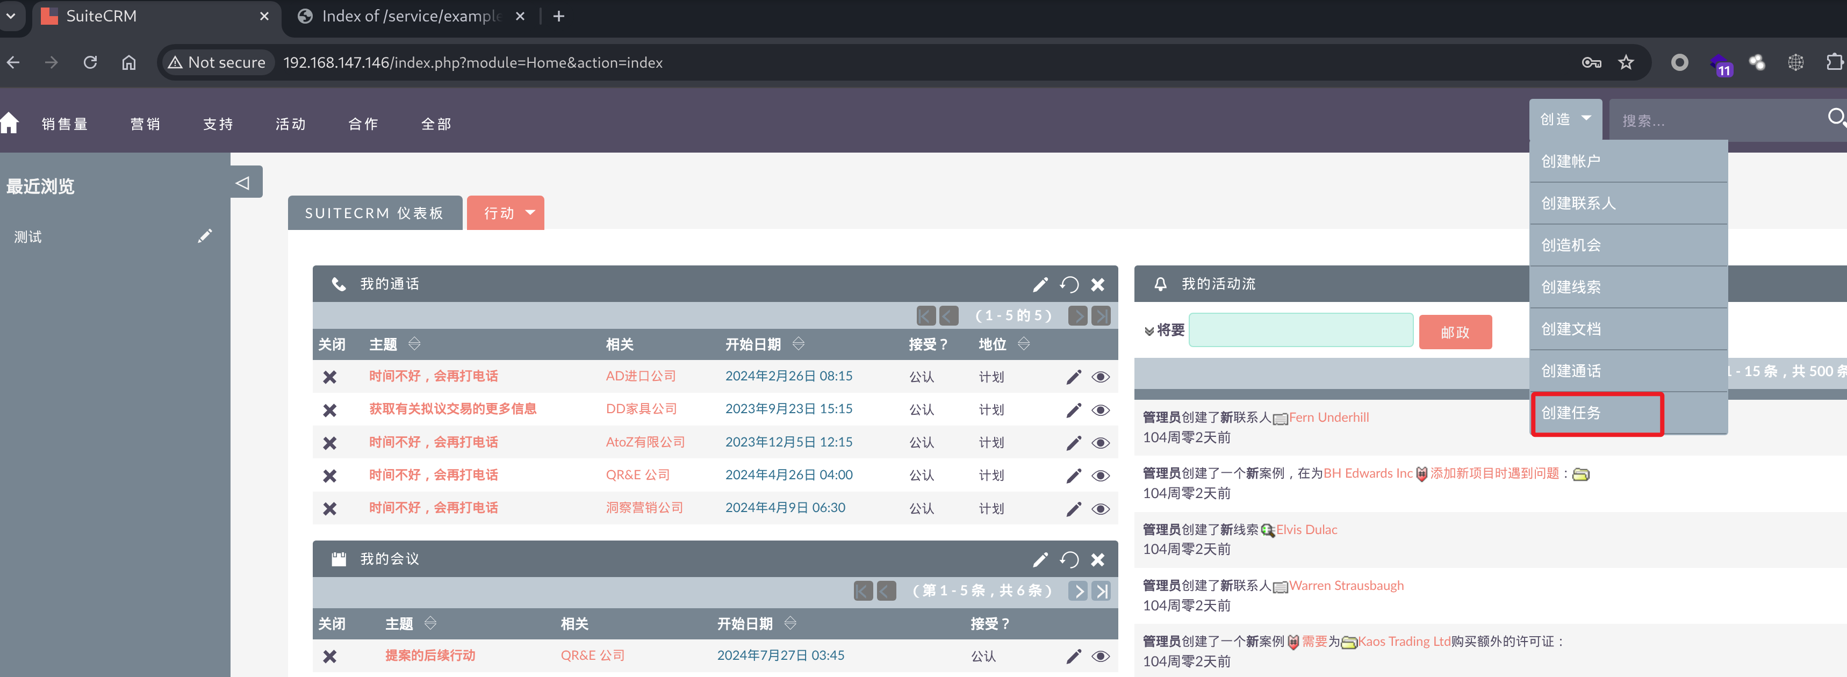The width and height of the screenshot is (1847, 677).
Task: Edit the 测试 recent item pencil icon
Action: point(204,236)
